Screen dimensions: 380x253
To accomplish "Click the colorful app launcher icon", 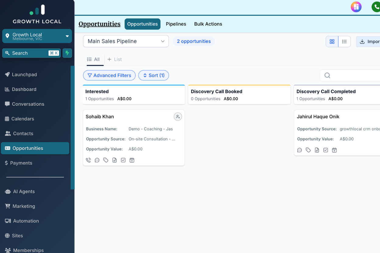I will pyautogui.click(x=356, y=7).
